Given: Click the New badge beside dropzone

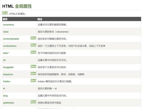Looking at the screenshot, I should pos(33,74).
